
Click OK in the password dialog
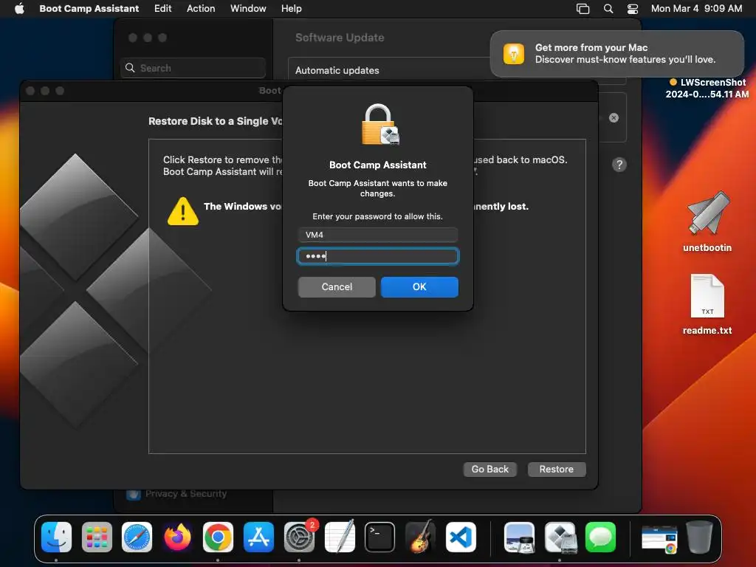click(x=419, y=287)
